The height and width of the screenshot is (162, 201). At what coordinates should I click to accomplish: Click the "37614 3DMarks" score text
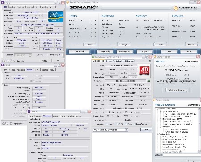point(176,70)
